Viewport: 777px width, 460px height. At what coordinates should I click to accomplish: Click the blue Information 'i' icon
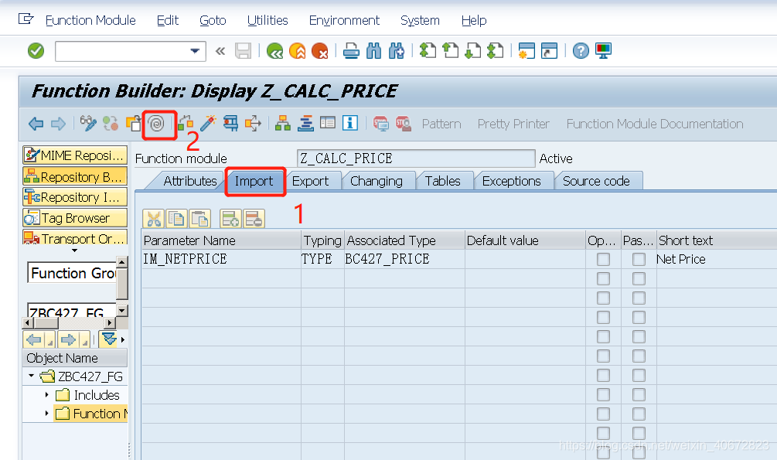(350, 123)
